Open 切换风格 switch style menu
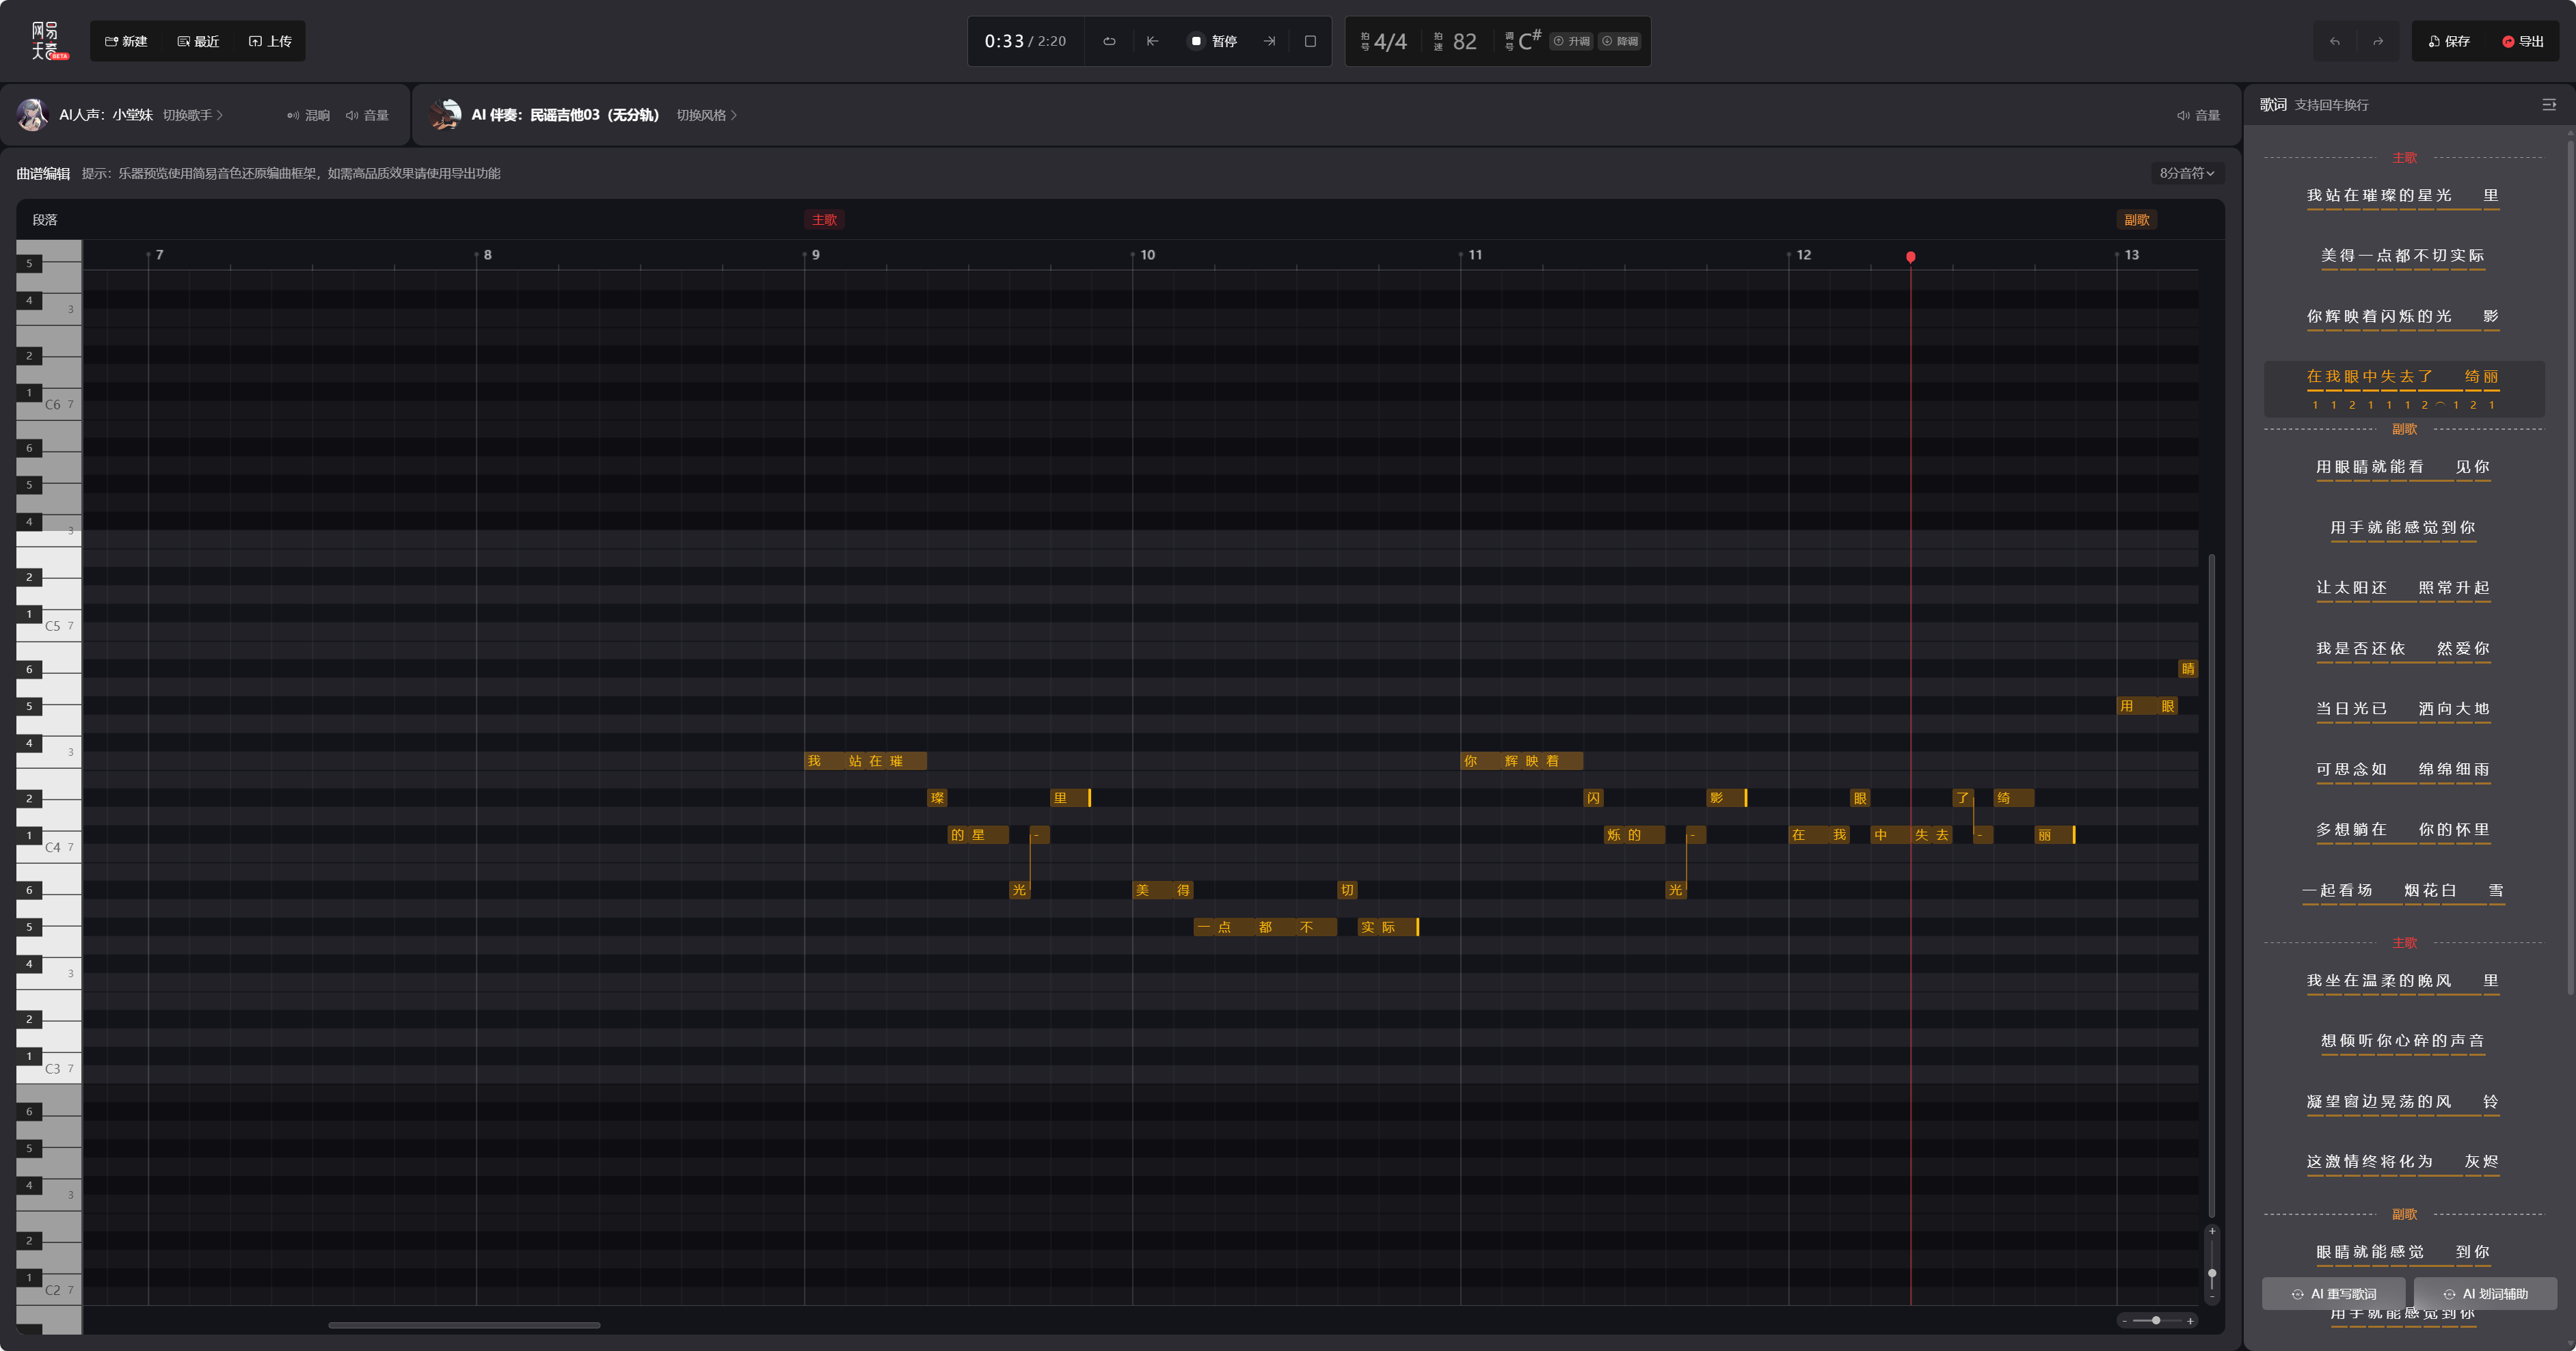This screenshot has width=2576, height=1351. [x=706, y=115]
